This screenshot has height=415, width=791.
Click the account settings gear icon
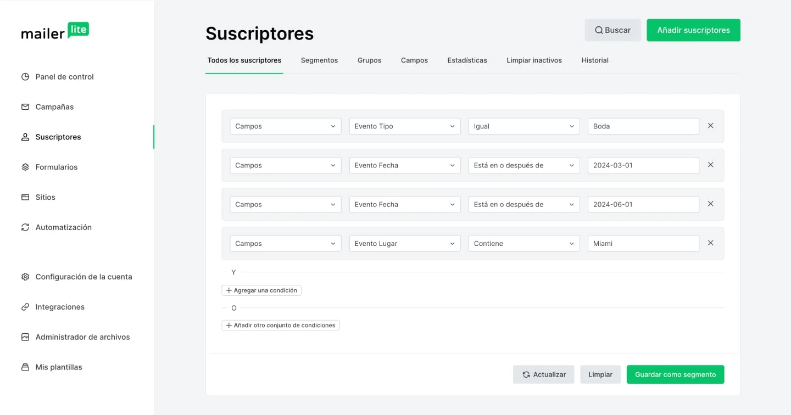coord(25,277)
